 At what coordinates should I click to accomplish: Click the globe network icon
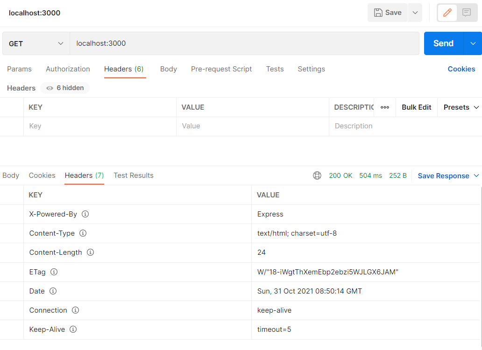click(317, 175)
